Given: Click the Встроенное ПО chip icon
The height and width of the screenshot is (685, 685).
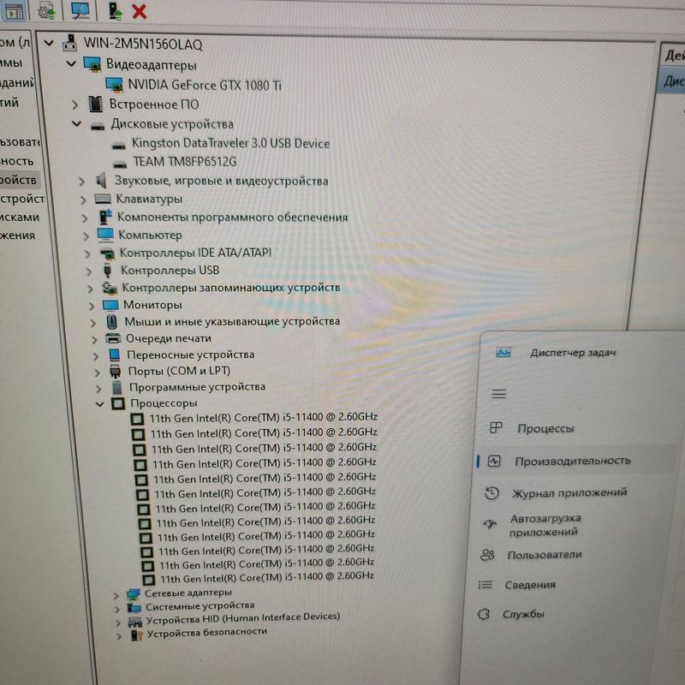Looking at the screenshot, I should [x=96, y=104].
